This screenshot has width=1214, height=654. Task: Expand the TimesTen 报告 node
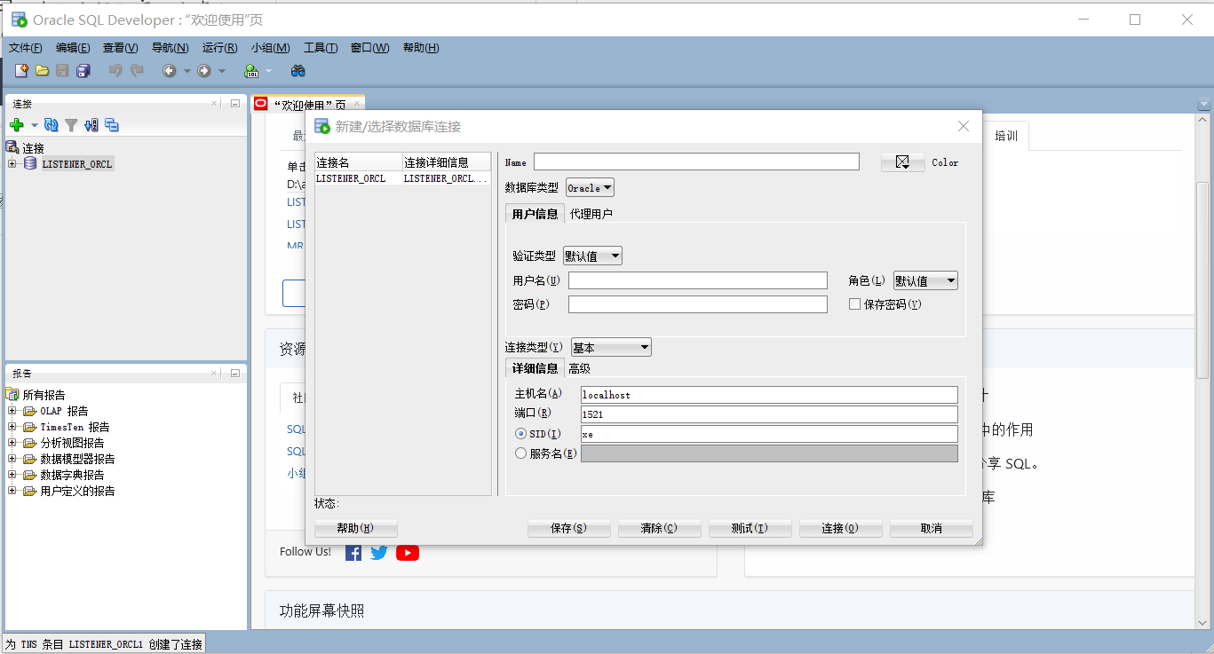pyautogui.click(x=12, y=426)
